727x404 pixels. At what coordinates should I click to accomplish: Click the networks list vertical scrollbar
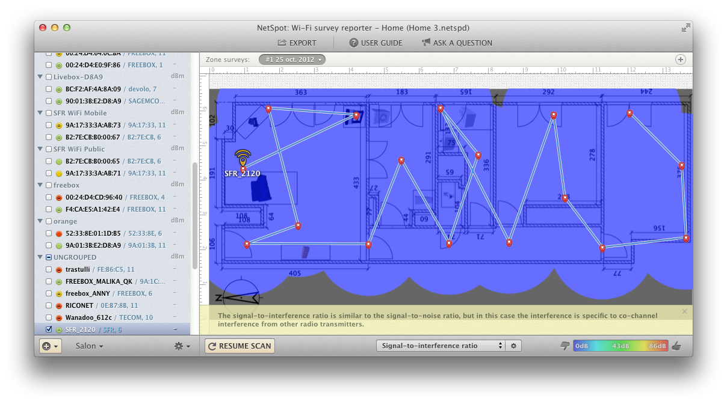194,215
